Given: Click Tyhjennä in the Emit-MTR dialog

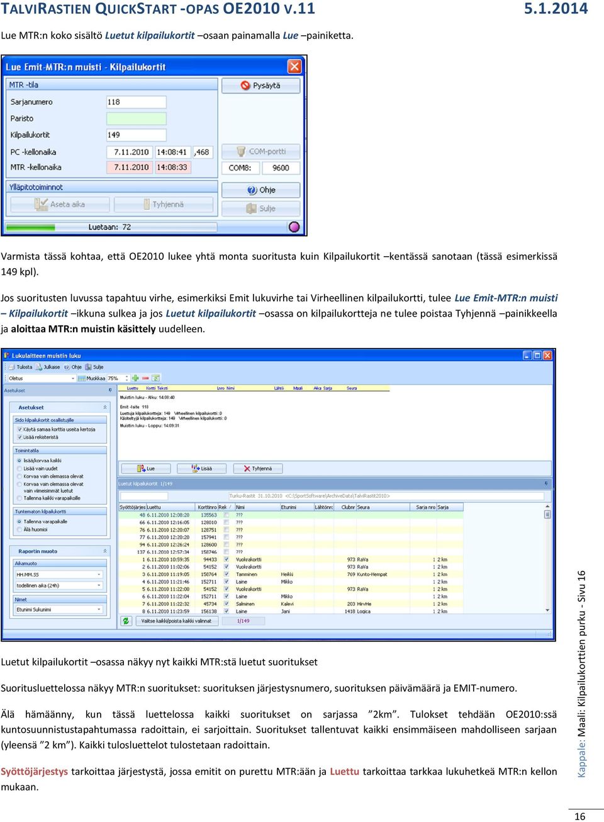Looking at the screenshot, I should 163,205.
